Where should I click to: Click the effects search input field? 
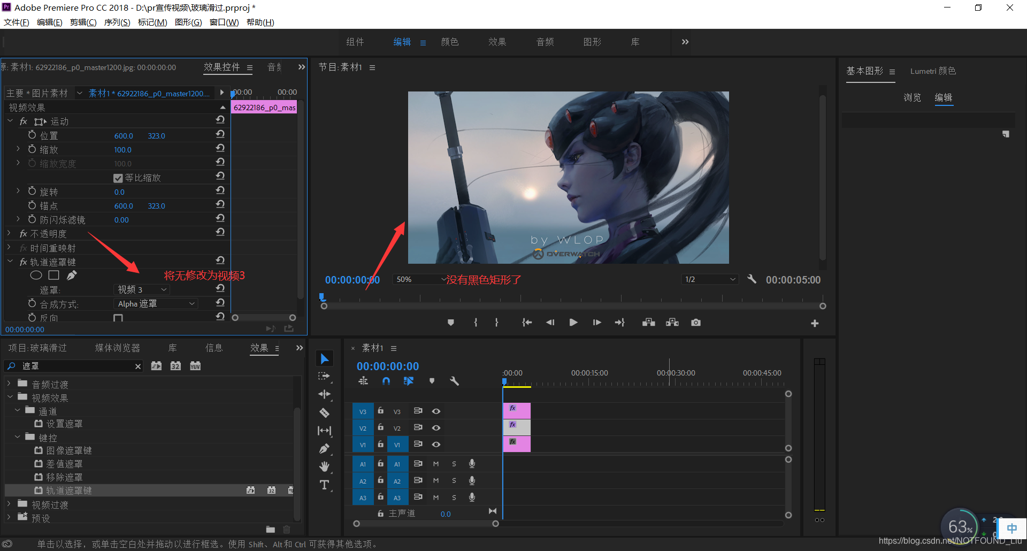[75, 366]
